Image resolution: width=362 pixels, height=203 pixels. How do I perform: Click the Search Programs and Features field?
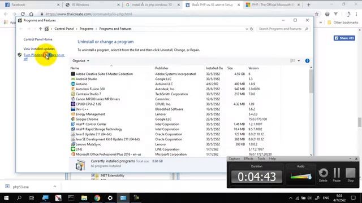[x=283, y=29]
